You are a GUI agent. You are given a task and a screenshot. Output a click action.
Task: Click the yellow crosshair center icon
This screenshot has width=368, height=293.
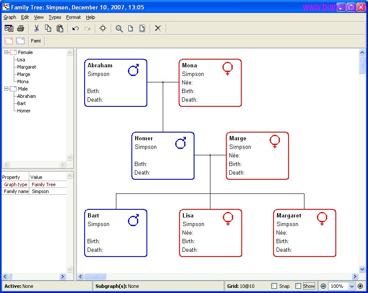tap(103, 28)
